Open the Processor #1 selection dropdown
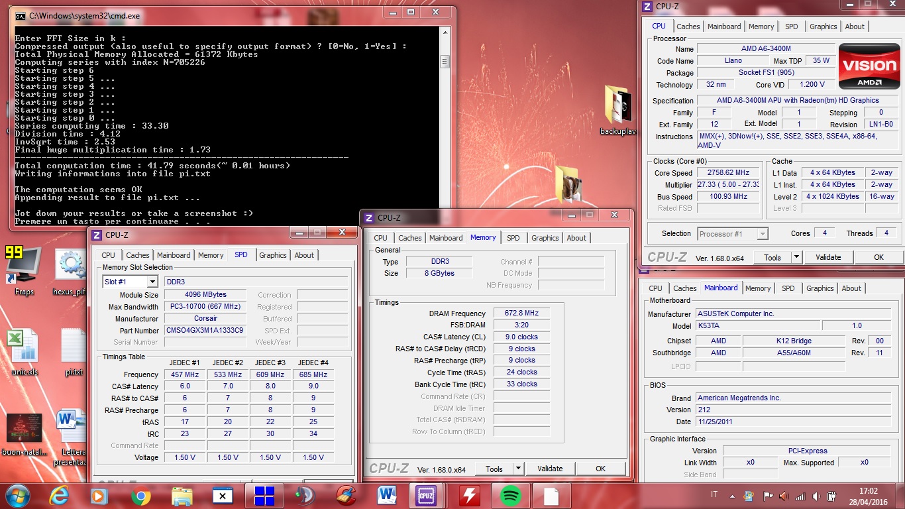 (762, 233)
